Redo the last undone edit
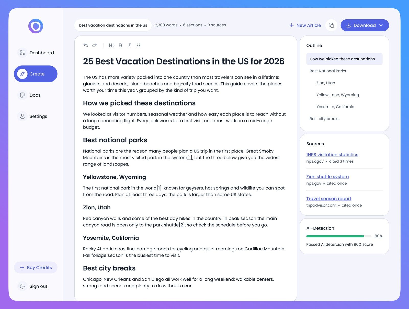Image resolution: width=409 pixels, height=309 pixels. [x=95, y=45]
